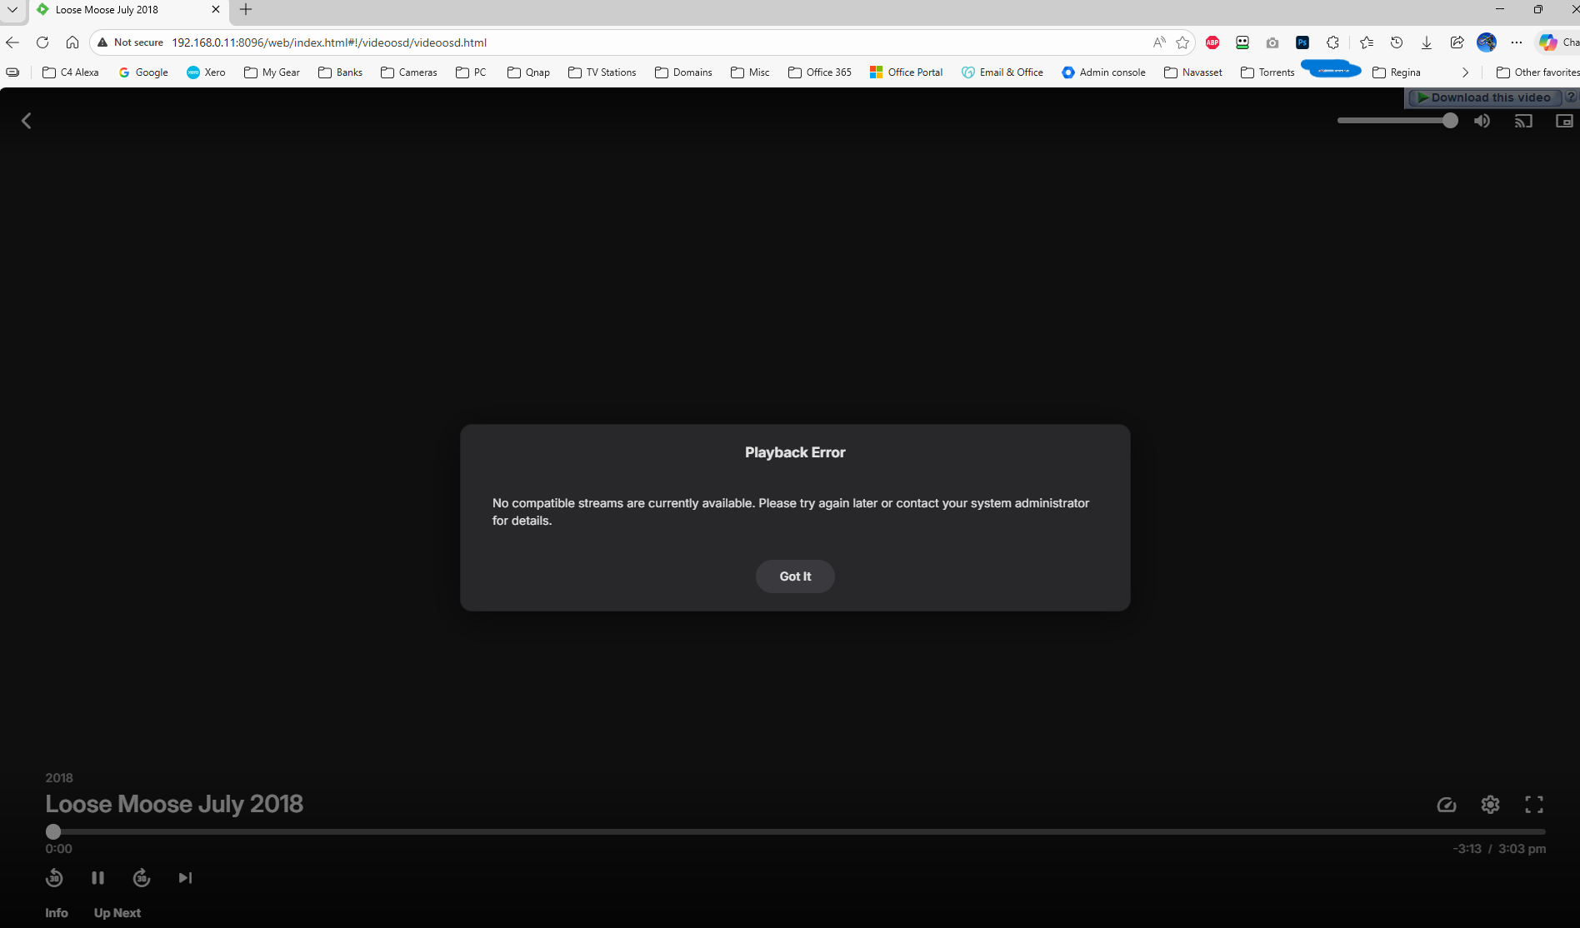Open the first favorites bar icon

12,72
